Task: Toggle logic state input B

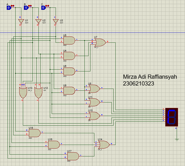Action: tap(26, 8)
